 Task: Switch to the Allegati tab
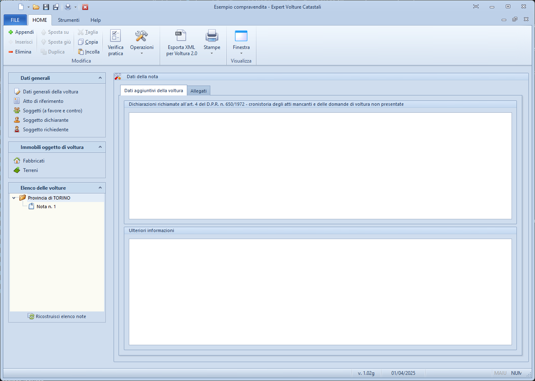click(198, 91)
